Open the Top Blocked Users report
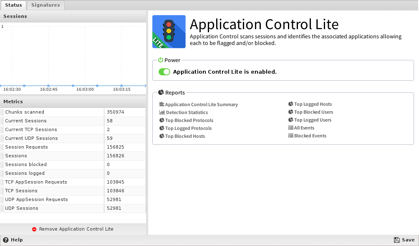The width and height of the screenshot is (419, 246). coord(313,112)
